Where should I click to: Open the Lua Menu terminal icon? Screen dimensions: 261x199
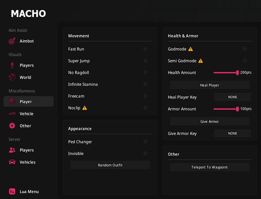12,191
